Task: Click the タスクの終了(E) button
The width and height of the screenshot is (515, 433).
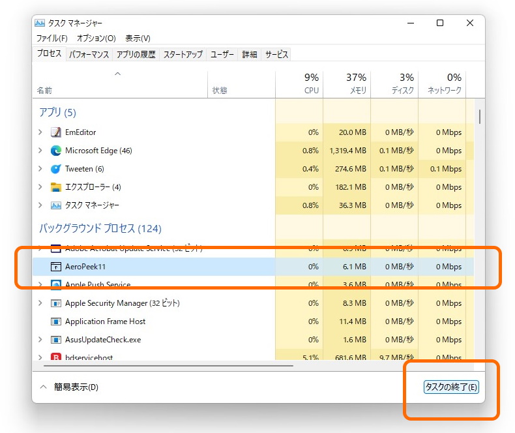Action: click(451, 387)
